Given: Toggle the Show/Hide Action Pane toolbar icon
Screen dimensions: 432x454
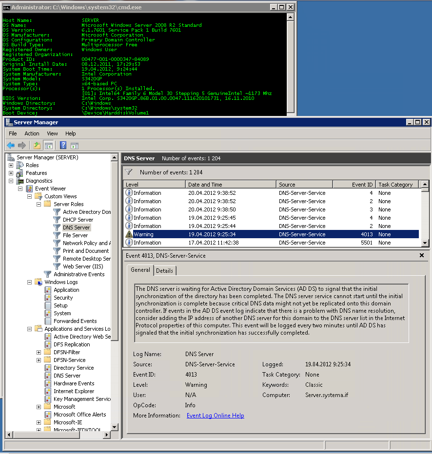Looking at the screenshot, I should point(75,146).
